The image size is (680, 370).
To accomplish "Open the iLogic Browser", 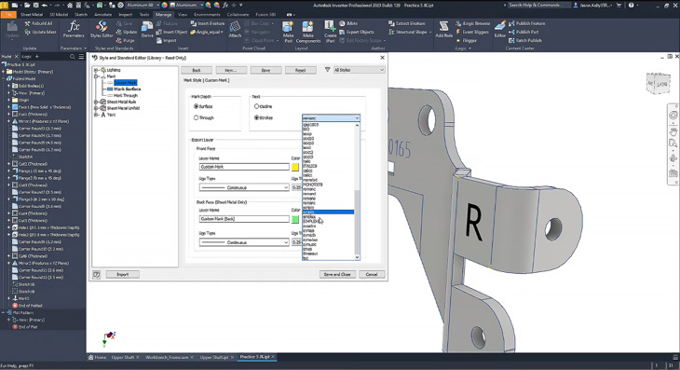I will click(x=472, y=23).
